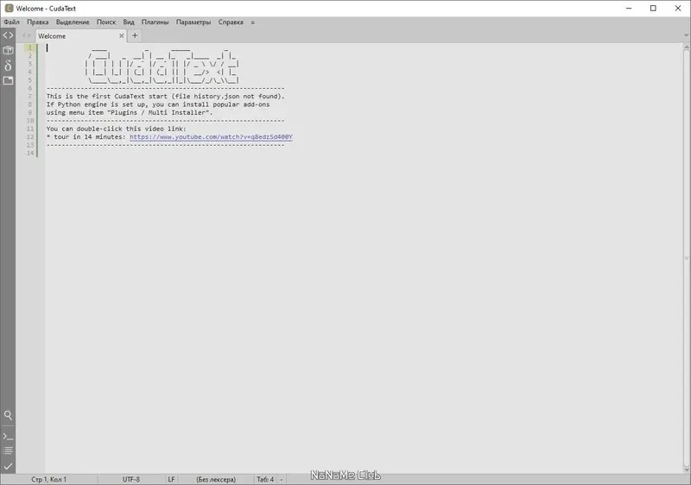Open the Таб: 4 tab size selector

coord(265,479)
